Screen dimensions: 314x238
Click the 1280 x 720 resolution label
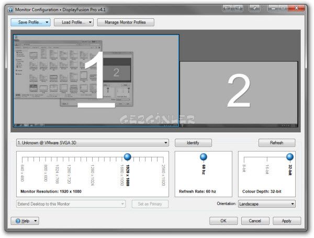69,174
